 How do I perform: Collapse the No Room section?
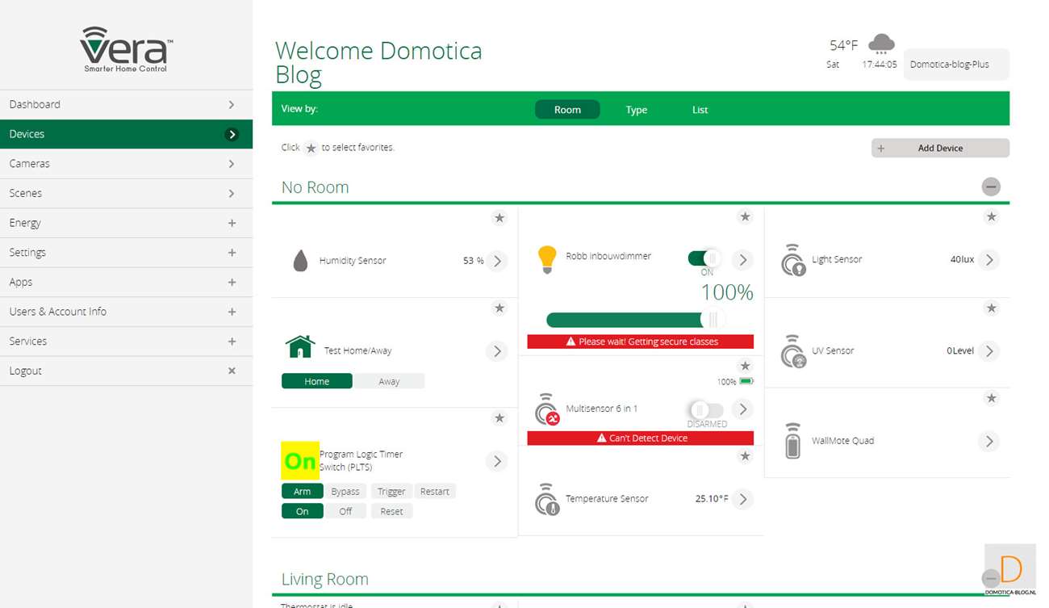tap(990, 187)
